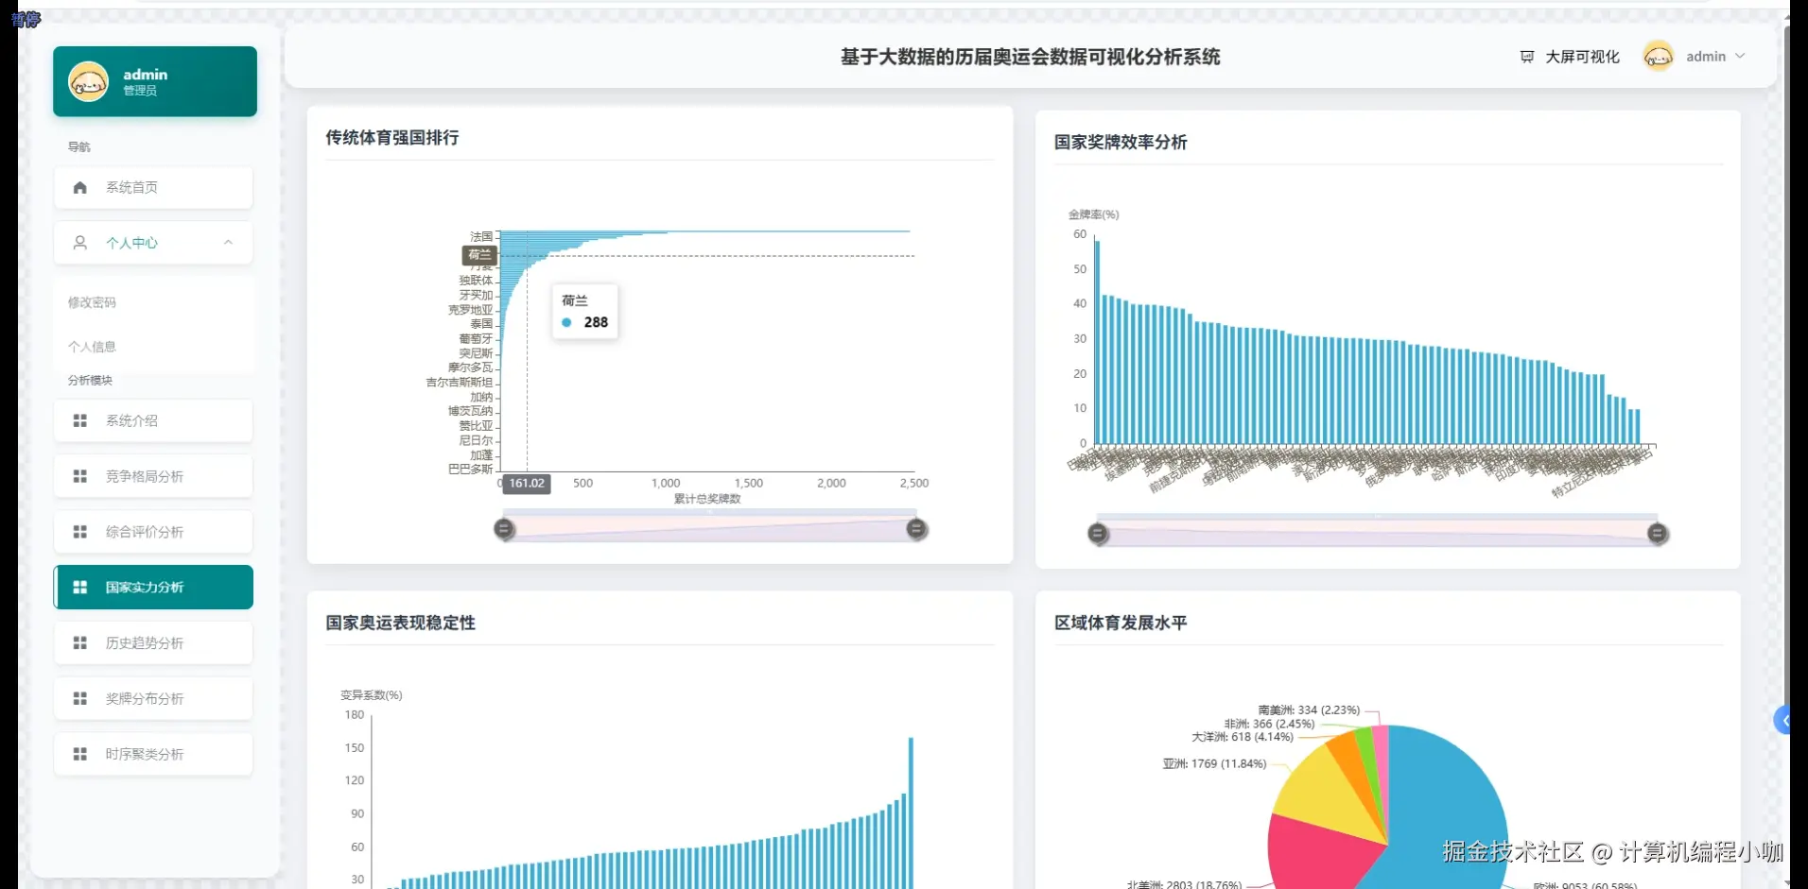
Task: Click the 巴巴多斯 axis label
Action: pos(471,469)
